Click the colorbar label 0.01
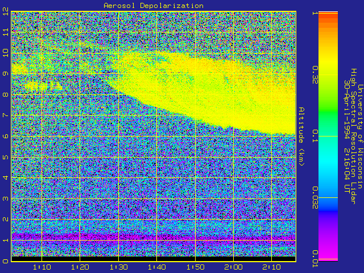The image size is (364, 273). click(x=315, y=259)
